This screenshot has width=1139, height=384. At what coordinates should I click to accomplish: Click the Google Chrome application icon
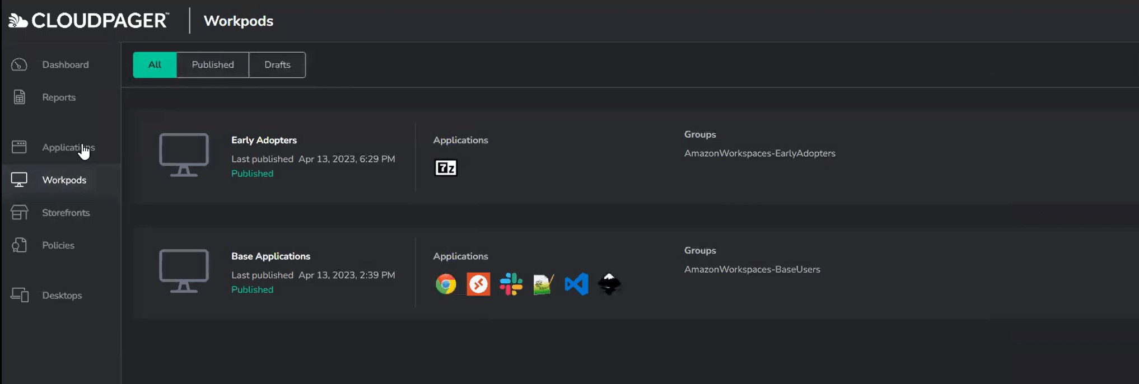[446, 284]
